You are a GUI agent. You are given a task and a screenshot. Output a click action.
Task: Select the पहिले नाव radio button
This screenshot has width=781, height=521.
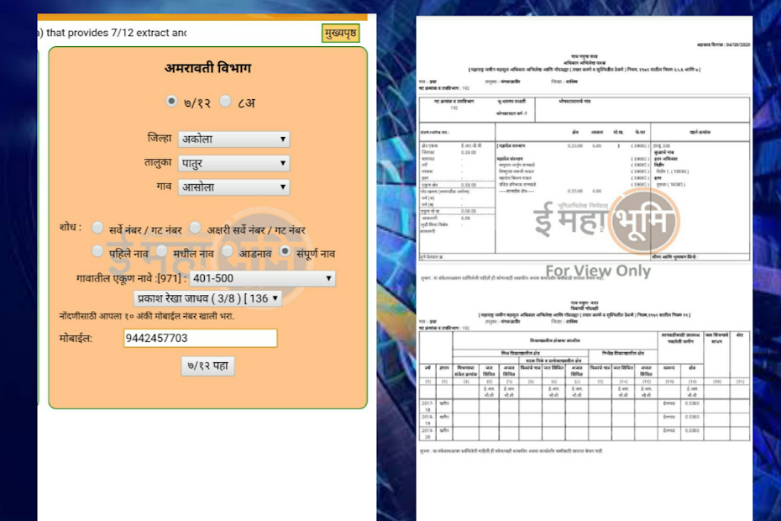click(x=97, y=250)
